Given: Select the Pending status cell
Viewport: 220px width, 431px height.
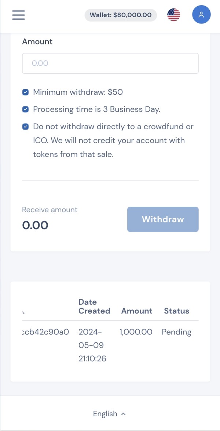Looking at the screenshot, I should pyautogui.click(x=176, y=332).
